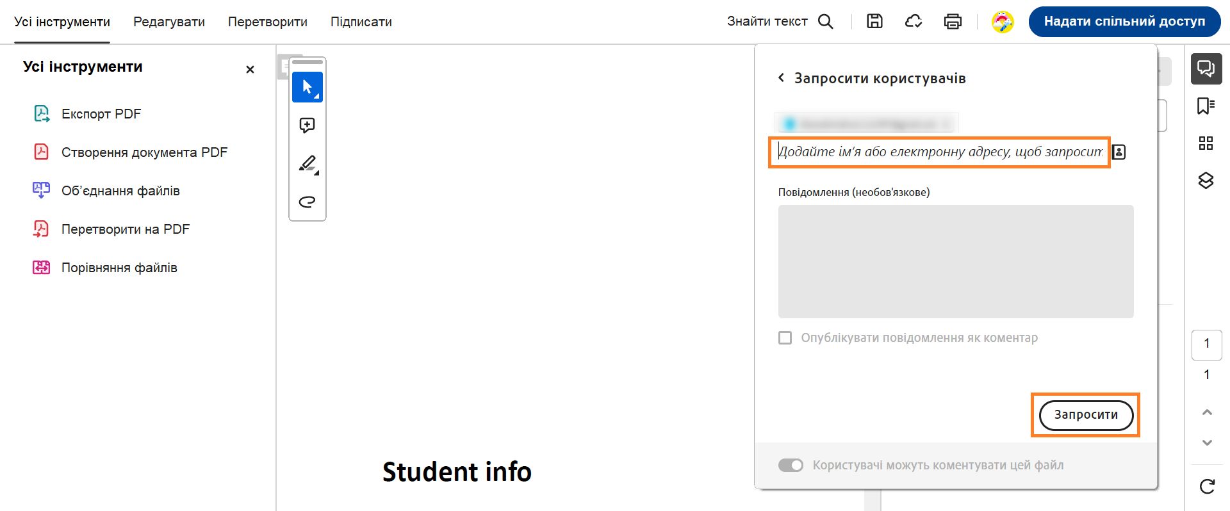
Task: Click the save file icon
Action: [x=874, y=21]
